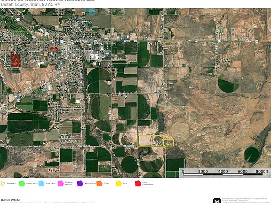Viewport: 271px width, 203px height.
Task: Click the '8000ft' scale label
Action: pyautogui.click(x=262, y=171)
